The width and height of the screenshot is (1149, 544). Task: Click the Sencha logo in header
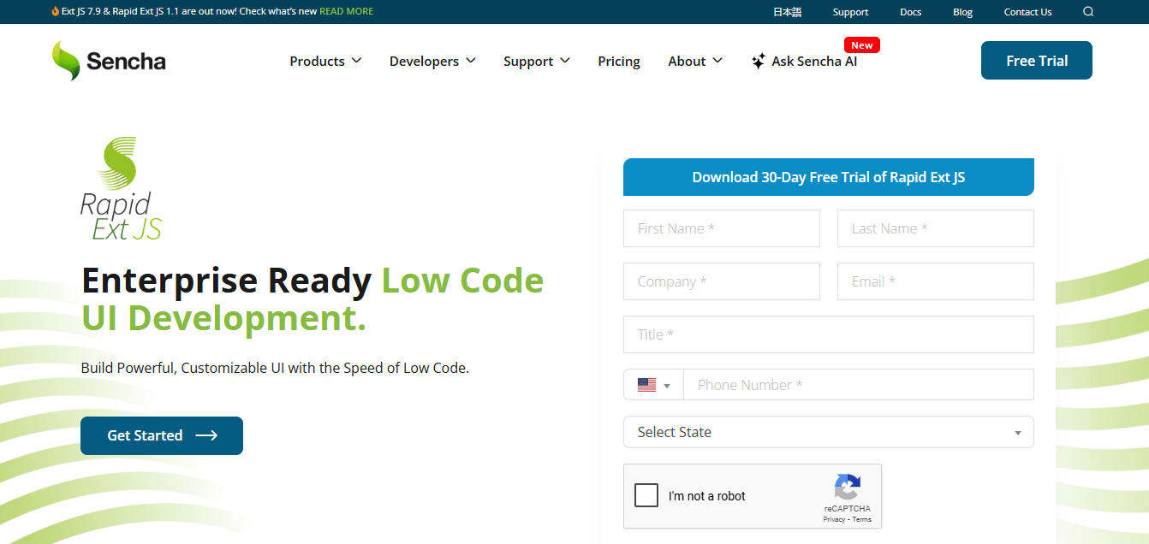[109, 61]
